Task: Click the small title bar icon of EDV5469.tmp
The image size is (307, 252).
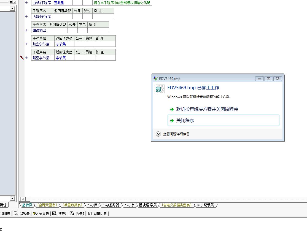Action: click(156, 78)
